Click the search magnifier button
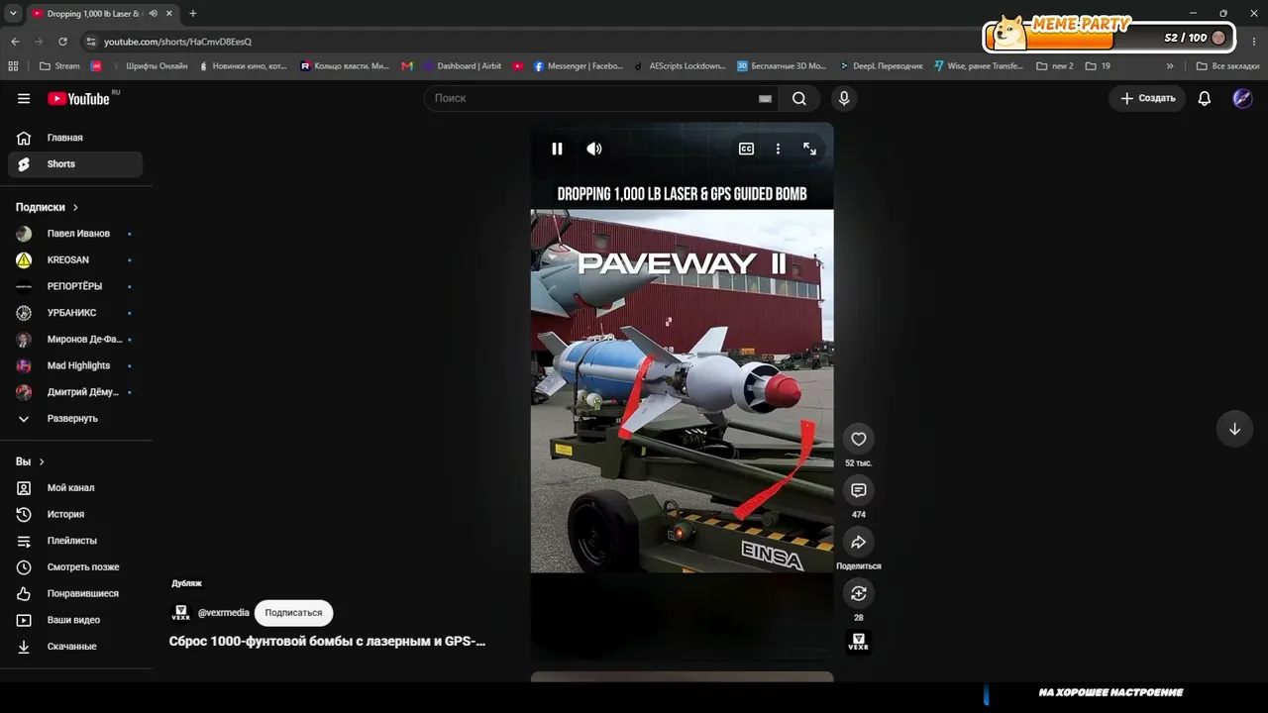 pos(799,98)
